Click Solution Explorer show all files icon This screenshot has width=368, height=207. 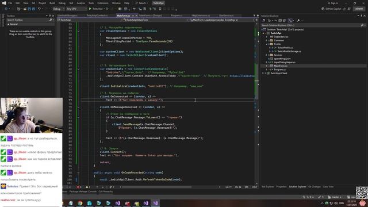(x=284, y=21)
